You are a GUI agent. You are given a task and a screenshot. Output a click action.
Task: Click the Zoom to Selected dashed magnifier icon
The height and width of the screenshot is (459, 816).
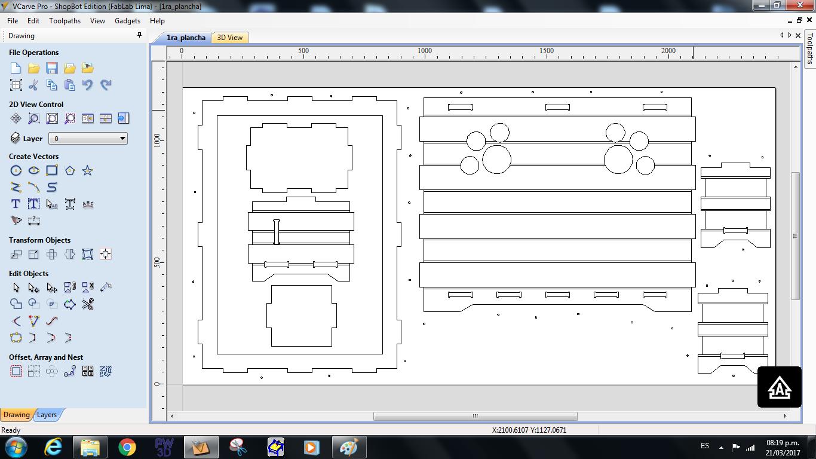(70, 118)
